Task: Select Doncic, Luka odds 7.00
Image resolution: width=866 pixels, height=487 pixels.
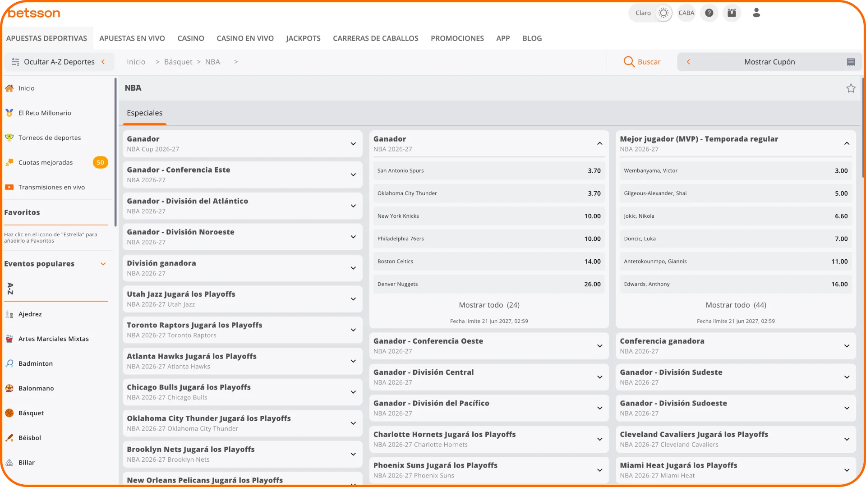Action: [x=736, y=239]
